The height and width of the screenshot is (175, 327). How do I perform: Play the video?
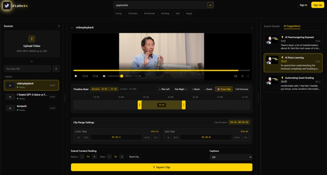(x=76, y=76)
